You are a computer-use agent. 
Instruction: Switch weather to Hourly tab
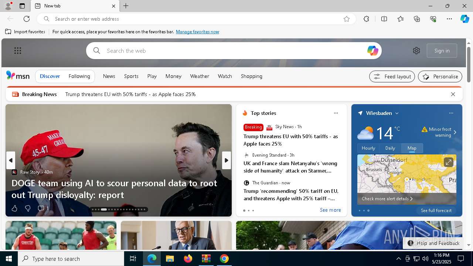click(368, 148)
